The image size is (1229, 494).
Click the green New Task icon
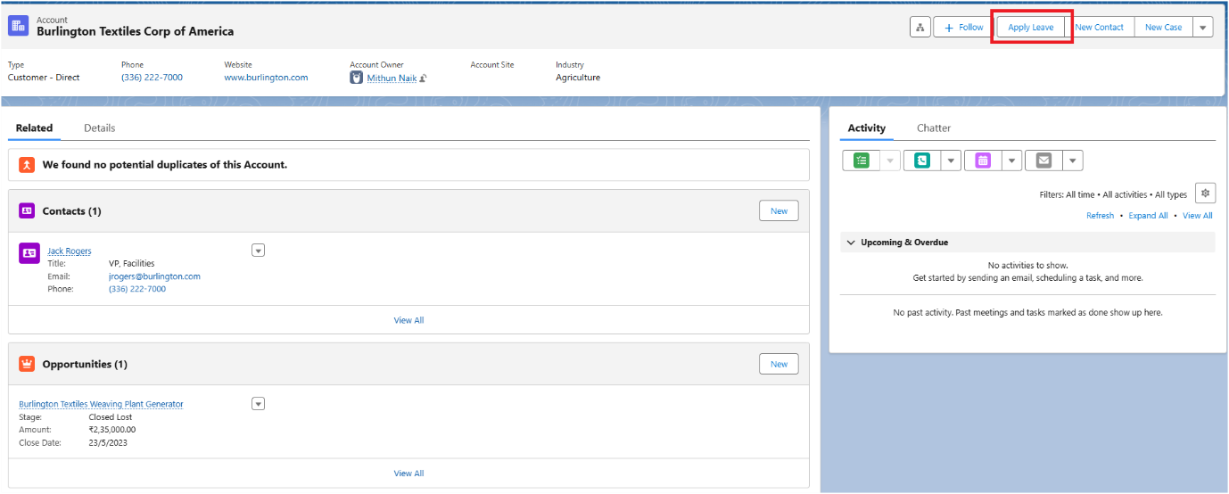[861, 161]
